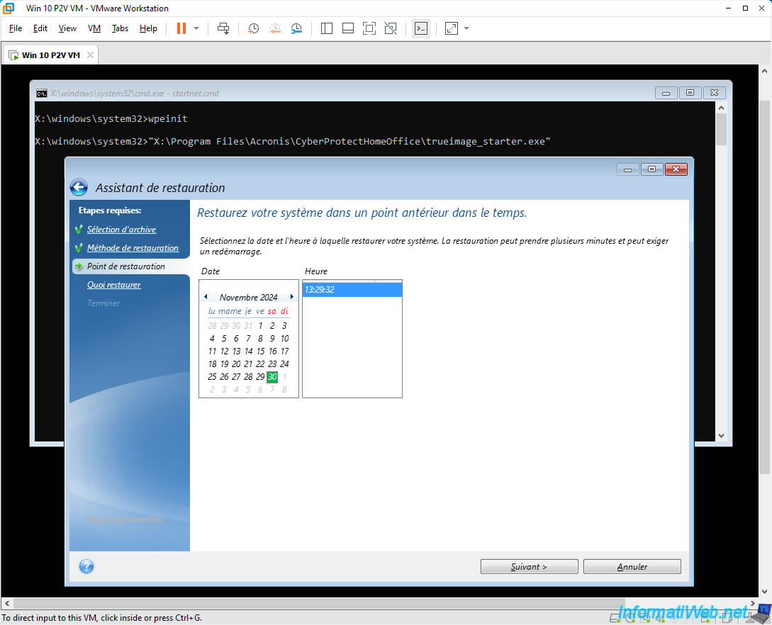Toggle the console view toolbar icon

point(421,28)
